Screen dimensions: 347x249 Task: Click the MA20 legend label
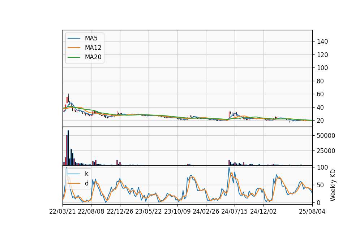pyautogui.click(x=93, y=57)
